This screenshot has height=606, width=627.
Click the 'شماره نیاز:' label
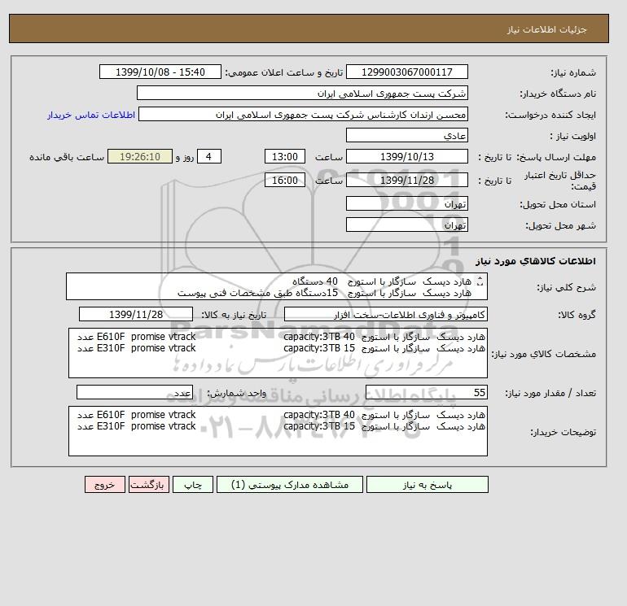(573, 72)
